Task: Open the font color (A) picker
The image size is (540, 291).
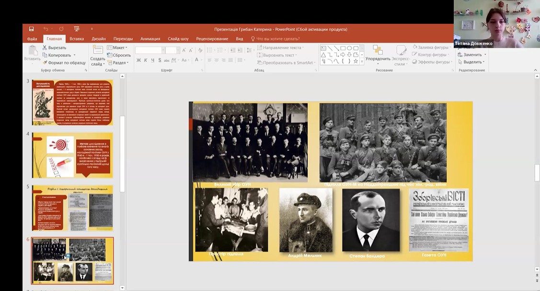Action: click(196, 60)
